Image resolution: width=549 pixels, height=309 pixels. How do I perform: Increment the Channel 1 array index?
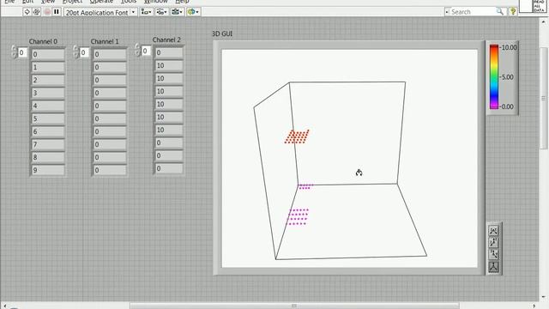tap(75, 49)
